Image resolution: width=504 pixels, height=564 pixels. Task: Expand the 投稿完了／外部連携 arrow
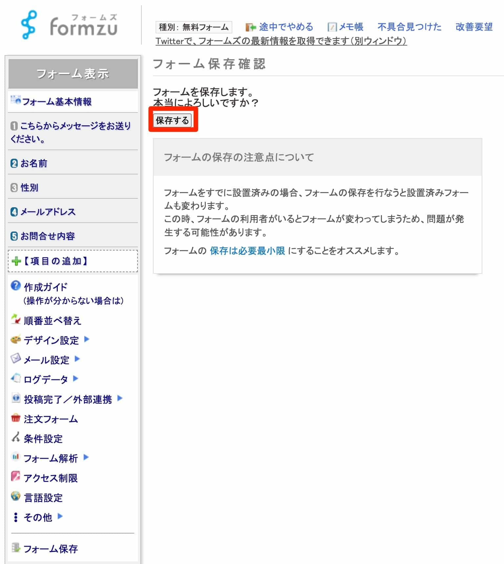(120, 398)
